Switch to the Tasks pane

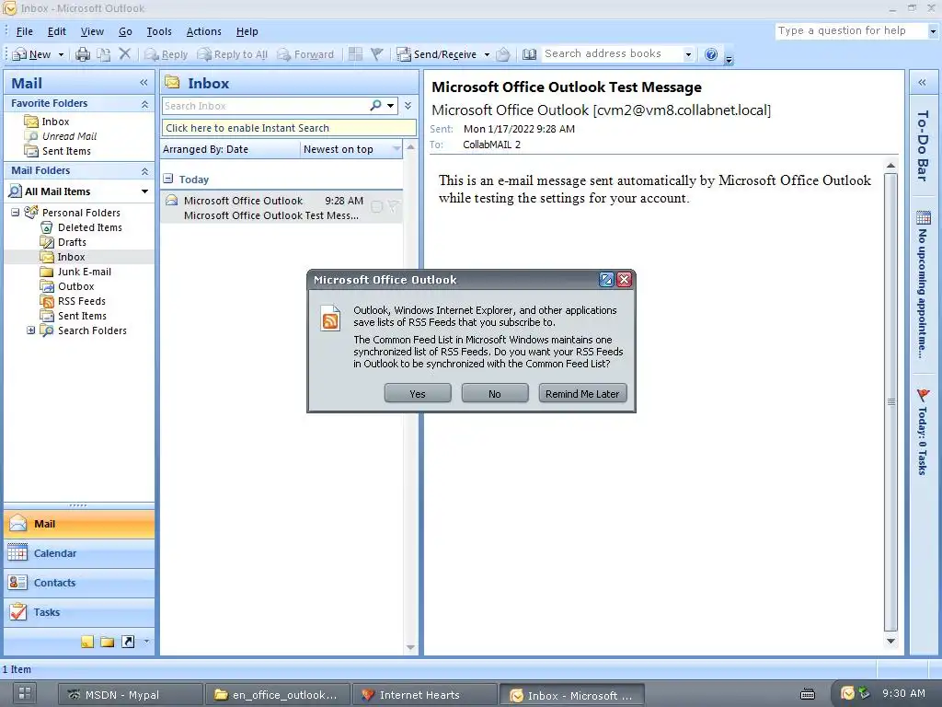coord(79,612)
